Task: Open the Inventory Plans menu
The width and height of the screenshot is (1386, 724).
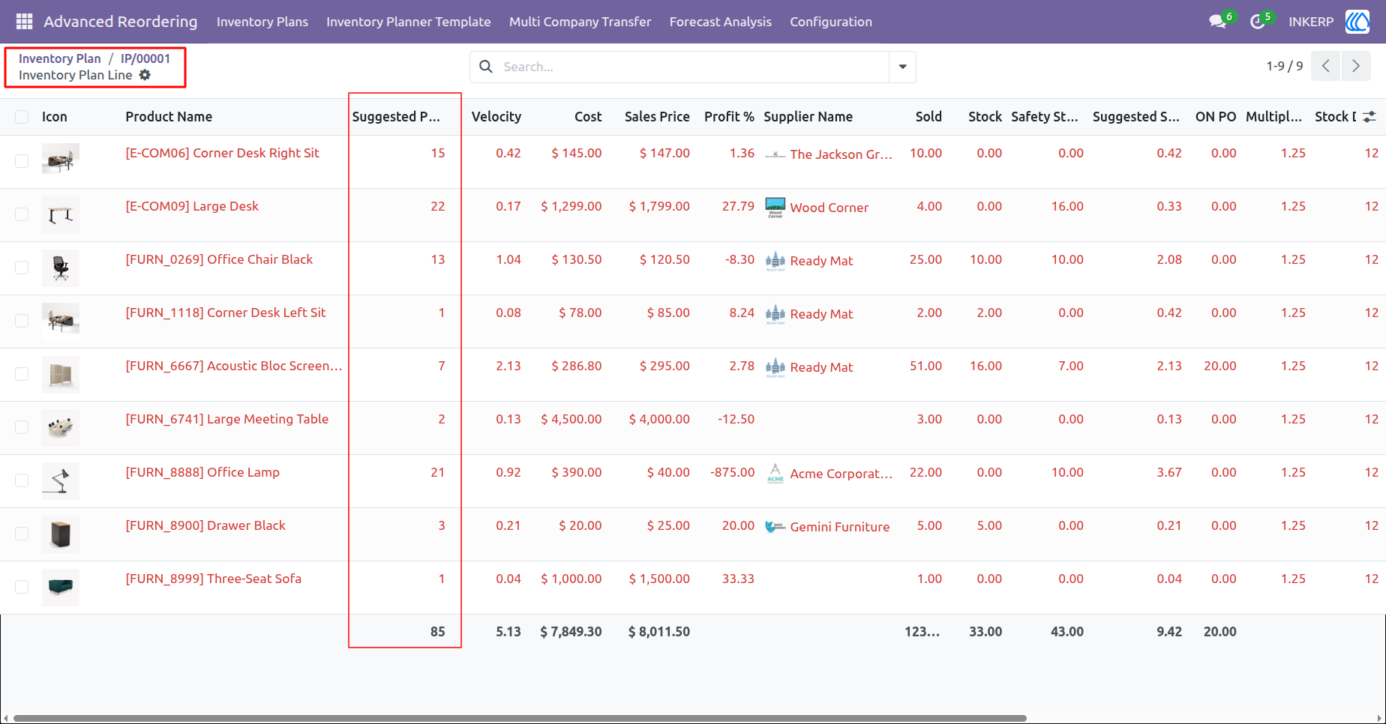Action: (x=262, y=22)
